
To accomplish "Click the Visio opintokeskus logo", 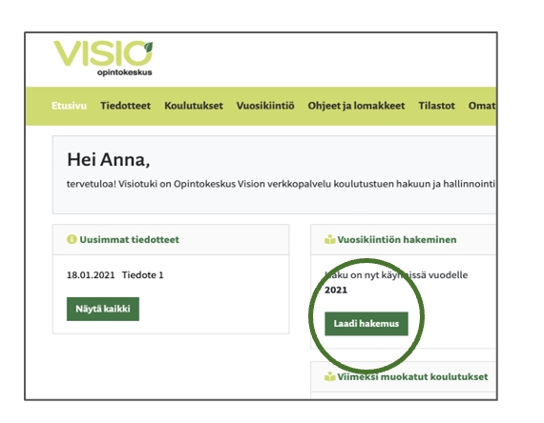I will click(x=103, y=58).
